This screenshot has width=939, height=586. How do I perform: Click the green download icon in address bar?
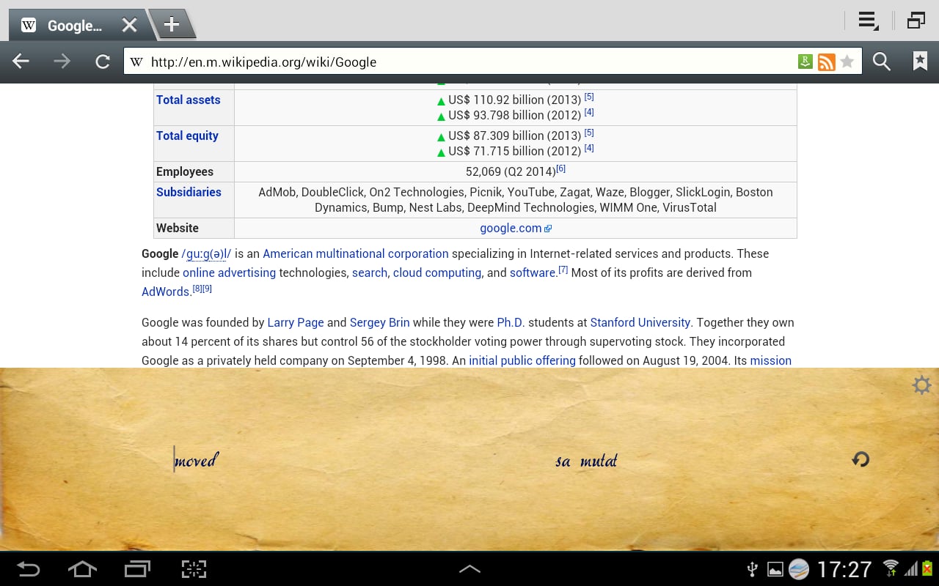click(805, 62)
